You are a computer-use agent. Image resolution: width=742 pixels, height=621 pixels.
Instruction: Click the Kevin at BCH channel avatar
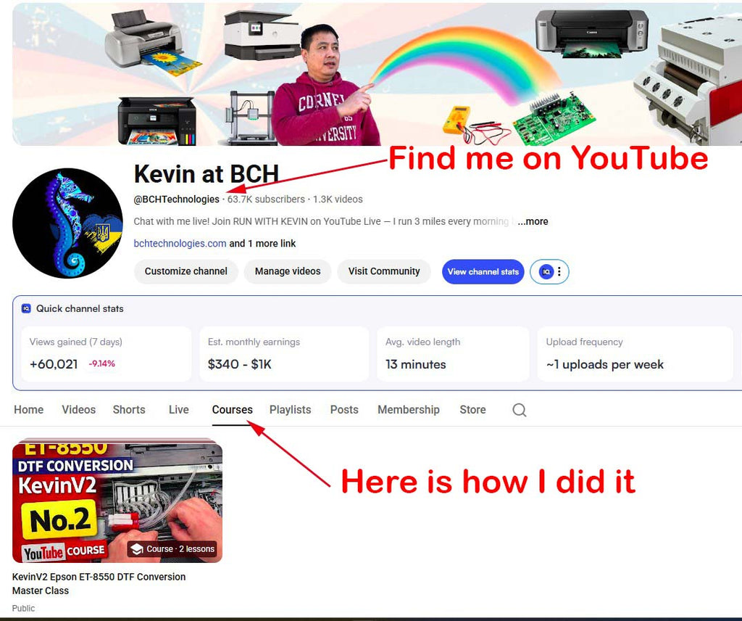67,223
